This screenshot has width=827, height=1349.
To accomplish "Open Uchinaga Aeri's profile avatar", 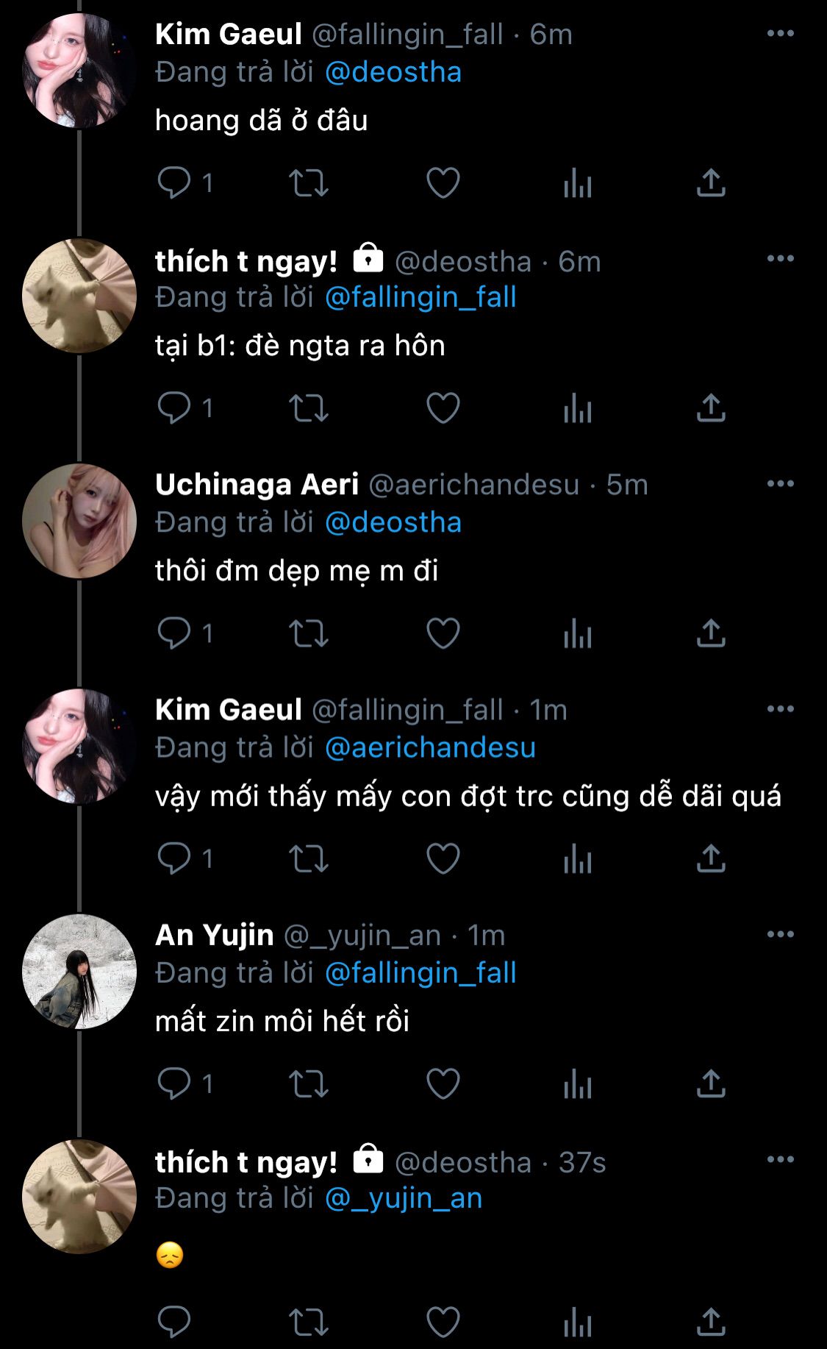I will [79, 521].
